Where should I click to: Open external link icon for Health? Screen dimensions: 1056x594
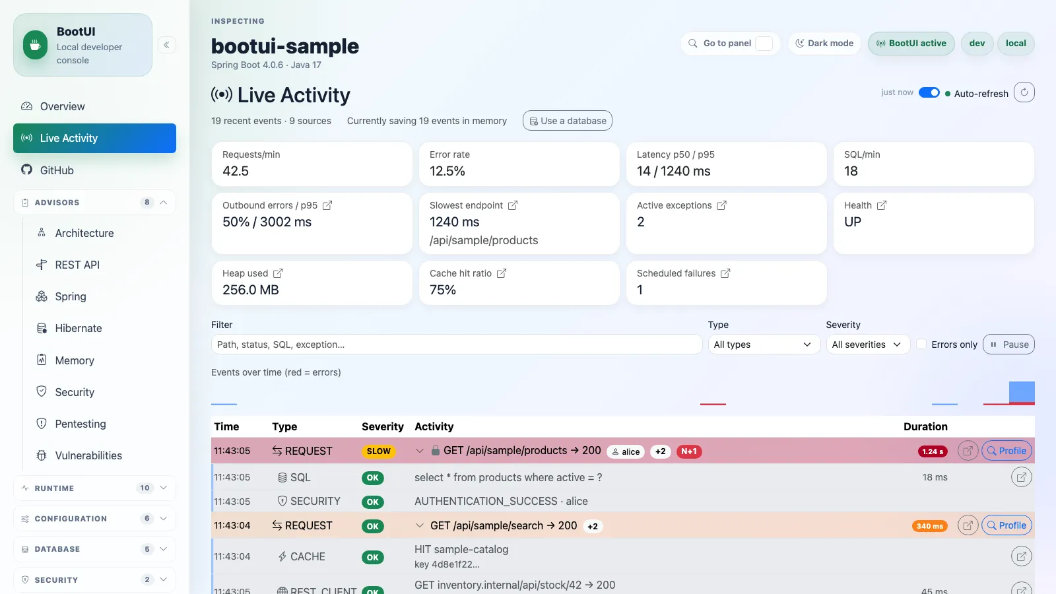pos(882,205)
